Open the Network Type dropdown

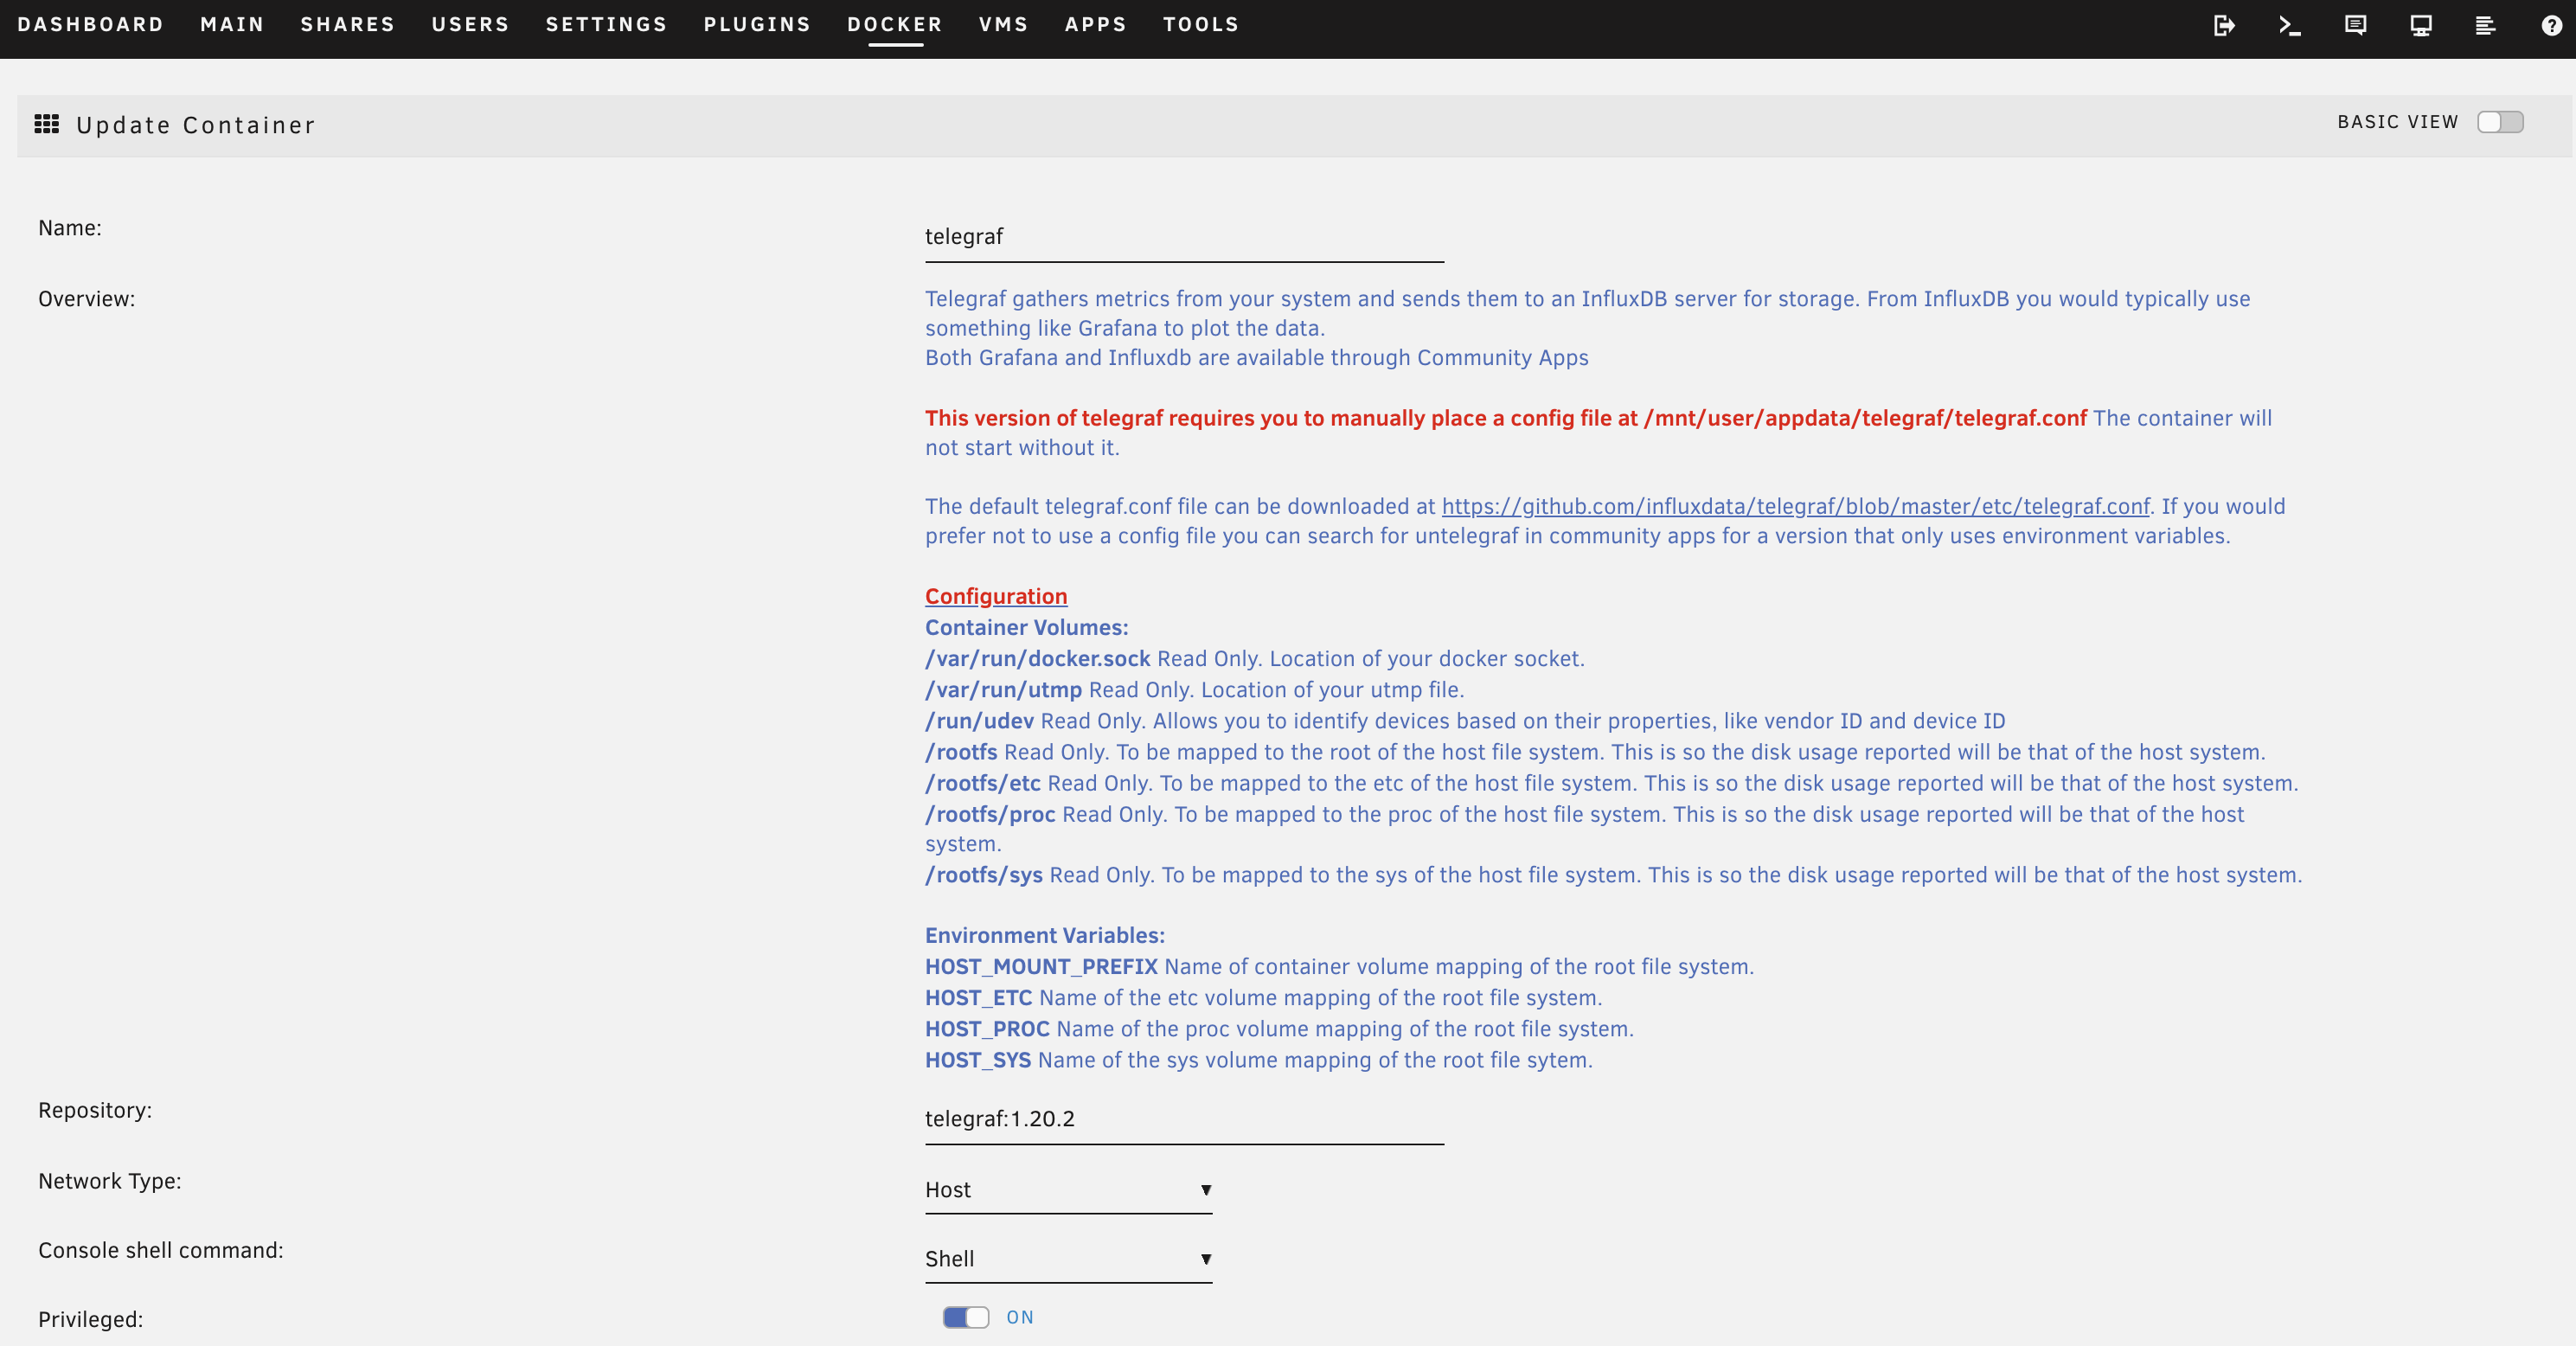click(x=1067, y=1190)
